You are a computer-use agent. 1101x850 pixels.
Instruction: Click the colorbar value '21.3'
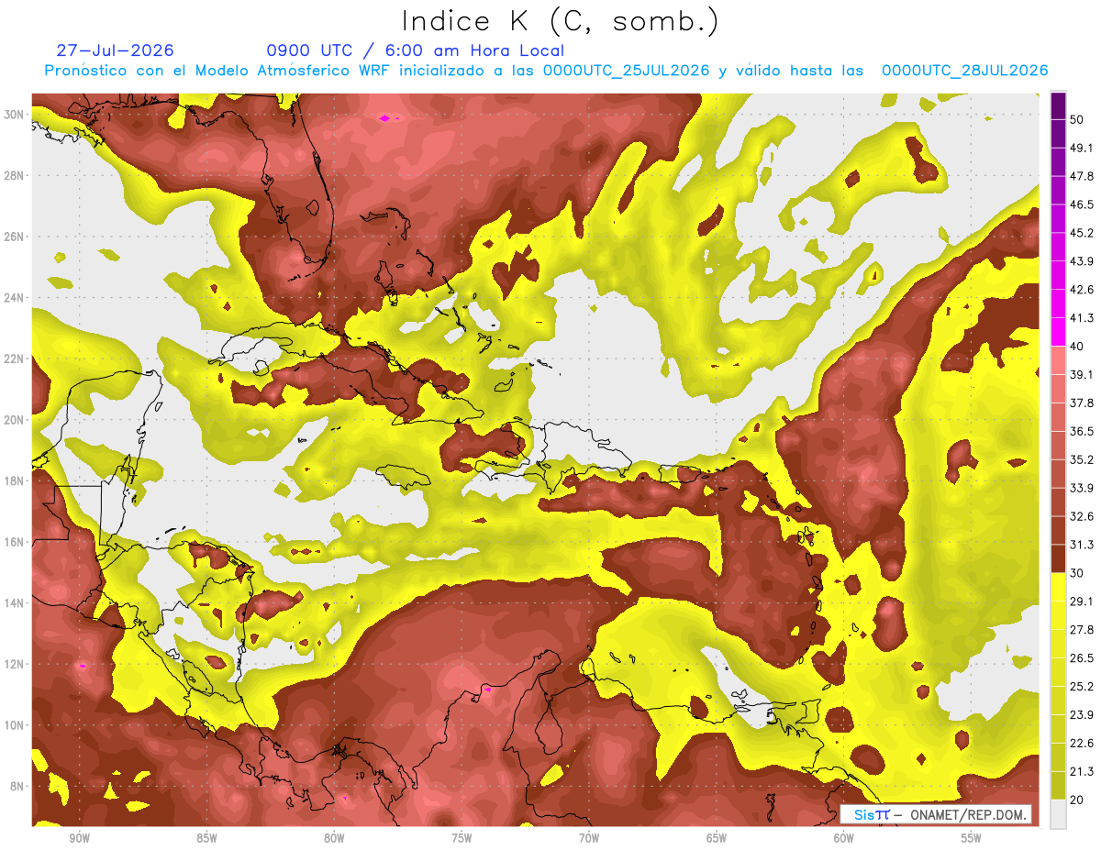coord(1081,771)
